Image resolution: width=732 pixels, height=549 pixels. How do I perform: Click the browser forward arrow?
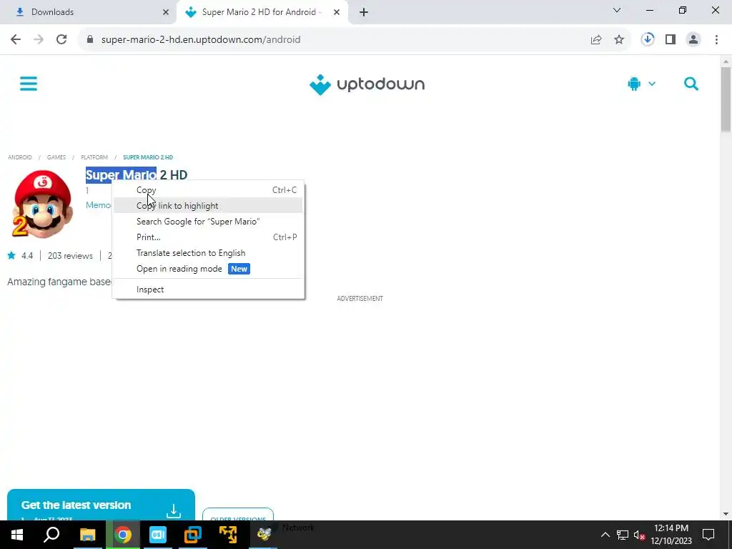[39, 40]
